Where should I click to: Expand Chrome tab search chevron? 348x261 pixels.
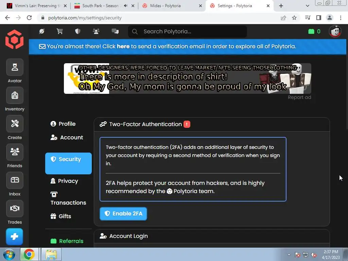pos(307,6)
